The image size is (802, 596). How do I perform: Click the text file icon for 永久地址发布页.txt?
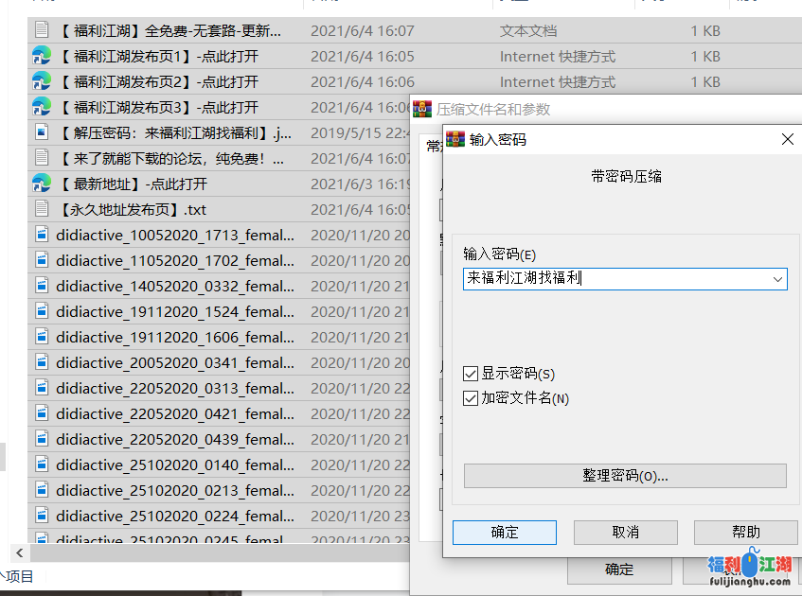(x=42, y=208)
